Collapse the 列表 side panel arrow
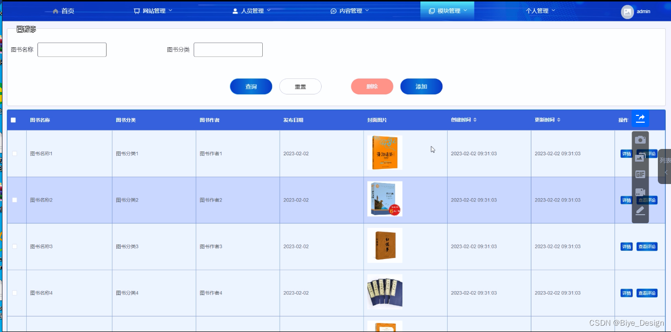Image resolution: width=671 pixels, height=332 pixels. 666,172
